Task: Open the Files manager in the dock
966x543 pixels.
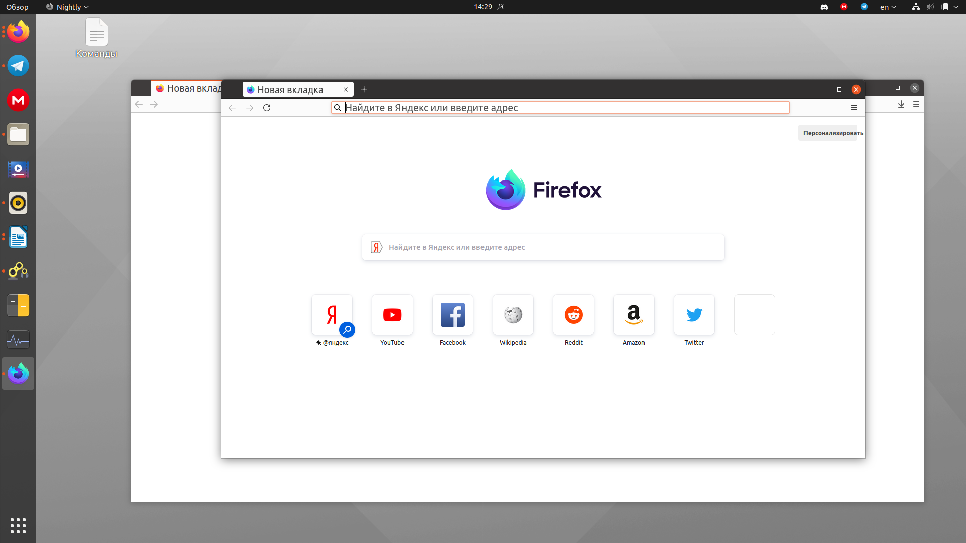Action: coord(18,134)
